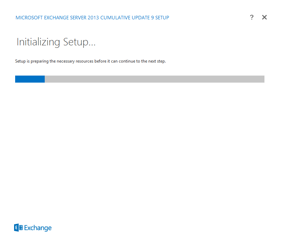Close the Exchange setup window
The image size is (281, 245).
[x=264, y=17]
